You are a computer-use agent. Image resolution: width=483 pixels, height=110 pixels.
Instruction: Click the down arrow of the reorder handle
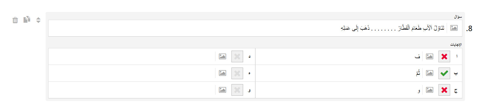click(x=38, y=22)
